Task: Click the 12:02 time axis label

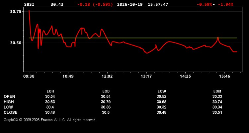Action: [107, 76]
